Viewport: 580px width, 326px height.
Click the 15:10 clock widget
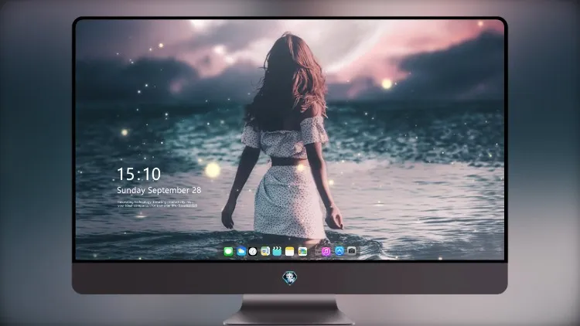click(138, 174)
